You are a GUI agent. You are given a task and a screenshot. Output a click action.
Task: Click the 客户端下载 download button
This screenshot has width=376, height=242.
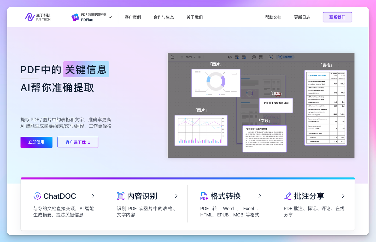(x=78, y=142)
